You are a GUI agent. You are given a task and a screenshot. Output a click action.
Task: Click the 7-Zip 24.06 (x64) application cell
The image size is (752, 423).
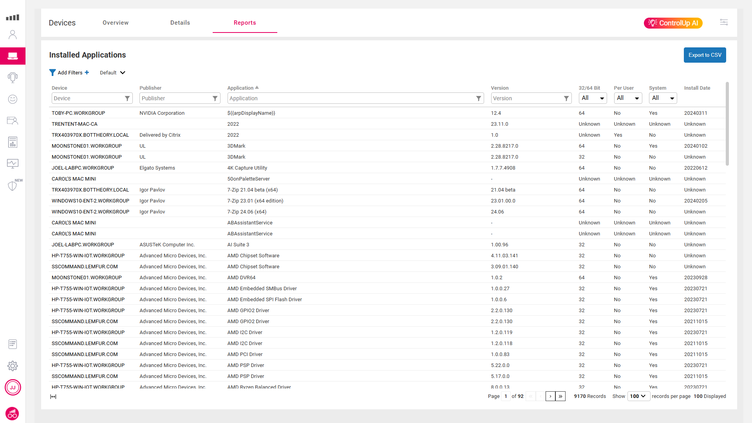[x=247, y=211]
